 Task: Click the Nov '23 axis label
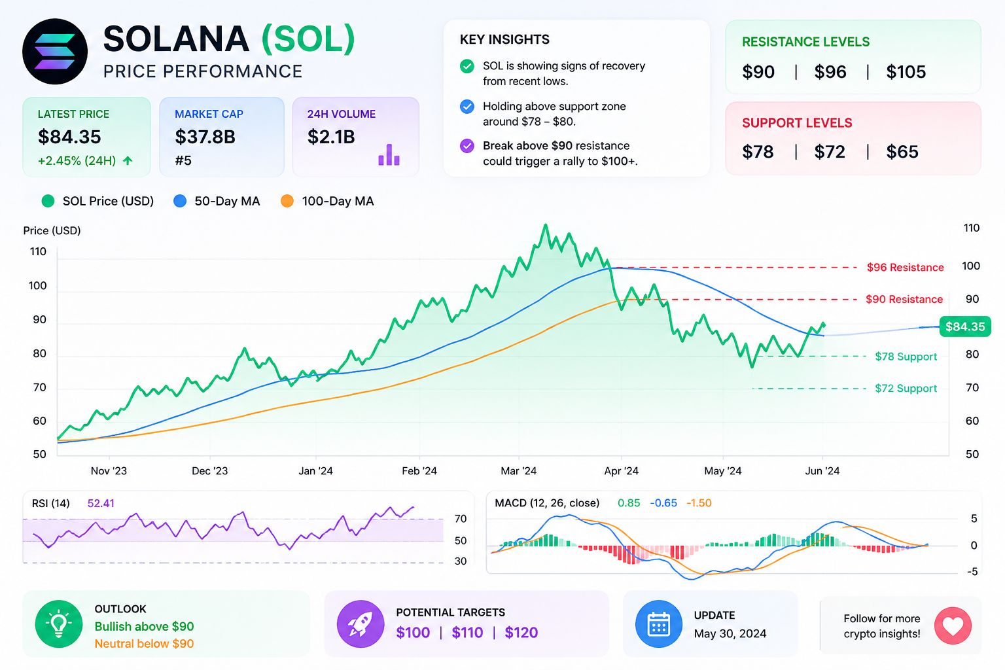(x=109, y=471)
